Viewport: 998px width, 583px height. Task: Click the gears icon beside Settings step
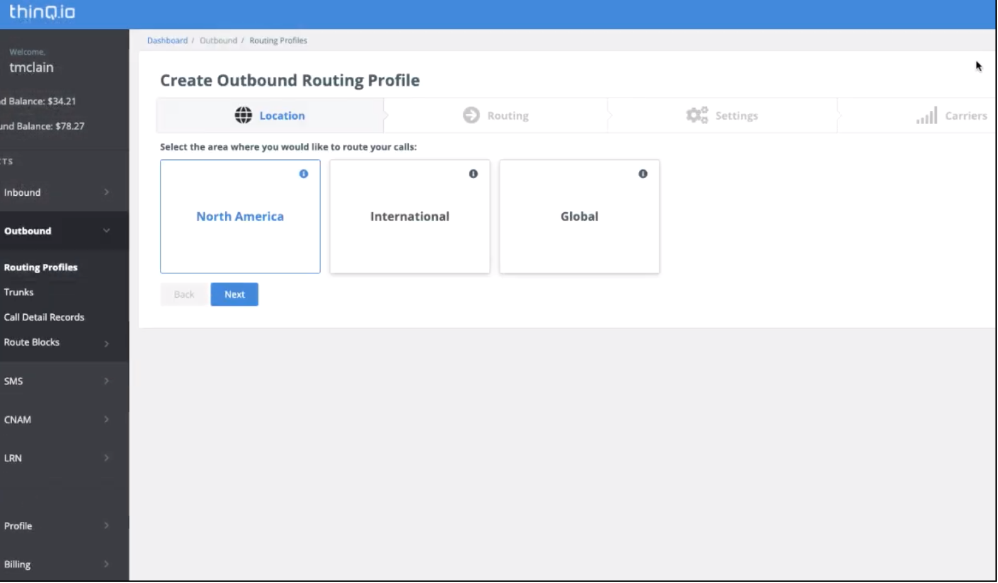696,115
